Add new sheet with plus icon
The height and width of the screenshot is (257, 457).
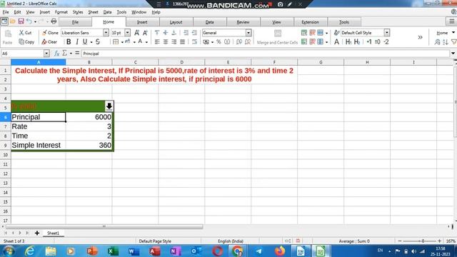point(37,233)
